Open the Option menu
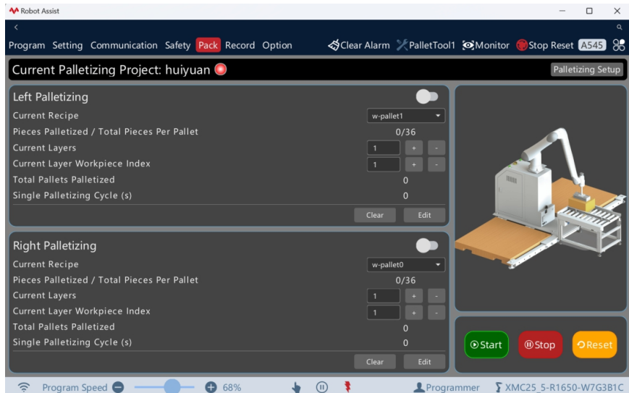 (277, 46)
